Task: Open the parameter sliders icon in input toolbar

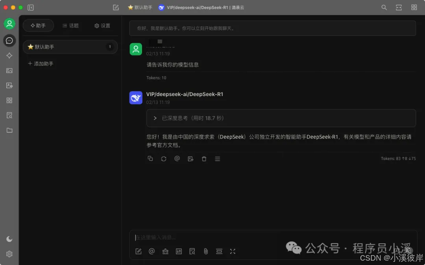Action: point(179,252)
